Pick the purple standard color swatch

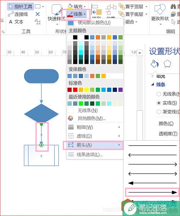coord(121,90)
